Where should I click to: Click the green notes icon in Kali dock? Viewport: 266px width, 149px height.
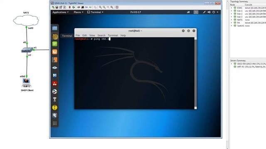coord(54,44)
